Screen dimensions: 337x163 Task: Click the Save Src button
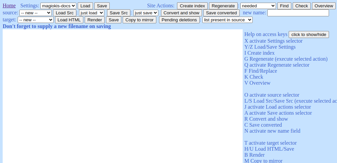[x=119, y=13]
